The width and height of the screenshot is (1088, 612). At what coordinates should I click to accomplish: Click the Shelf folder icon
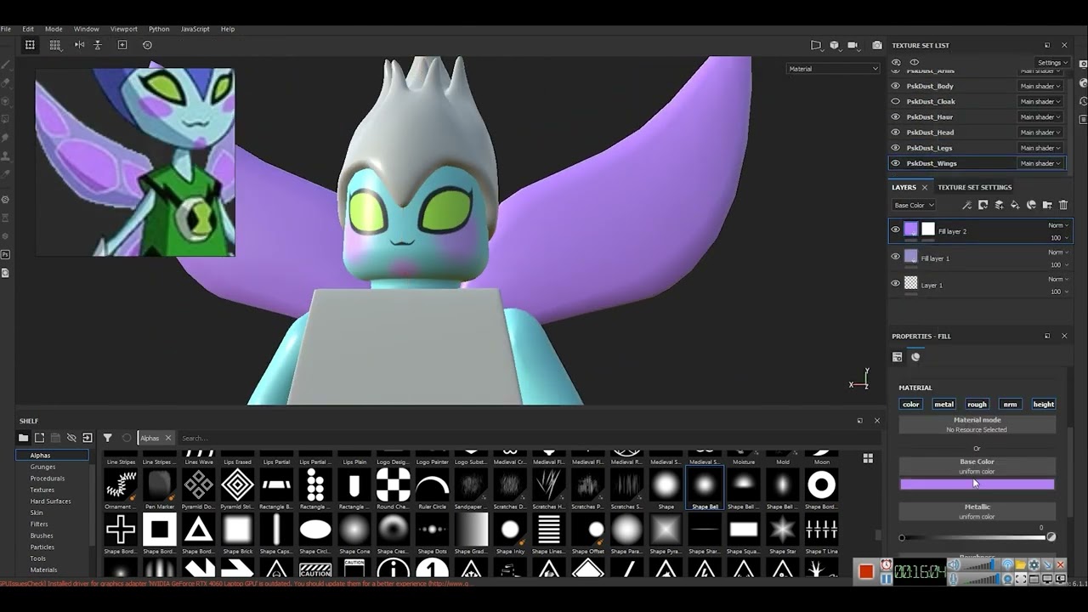click(x=24, y=438)
